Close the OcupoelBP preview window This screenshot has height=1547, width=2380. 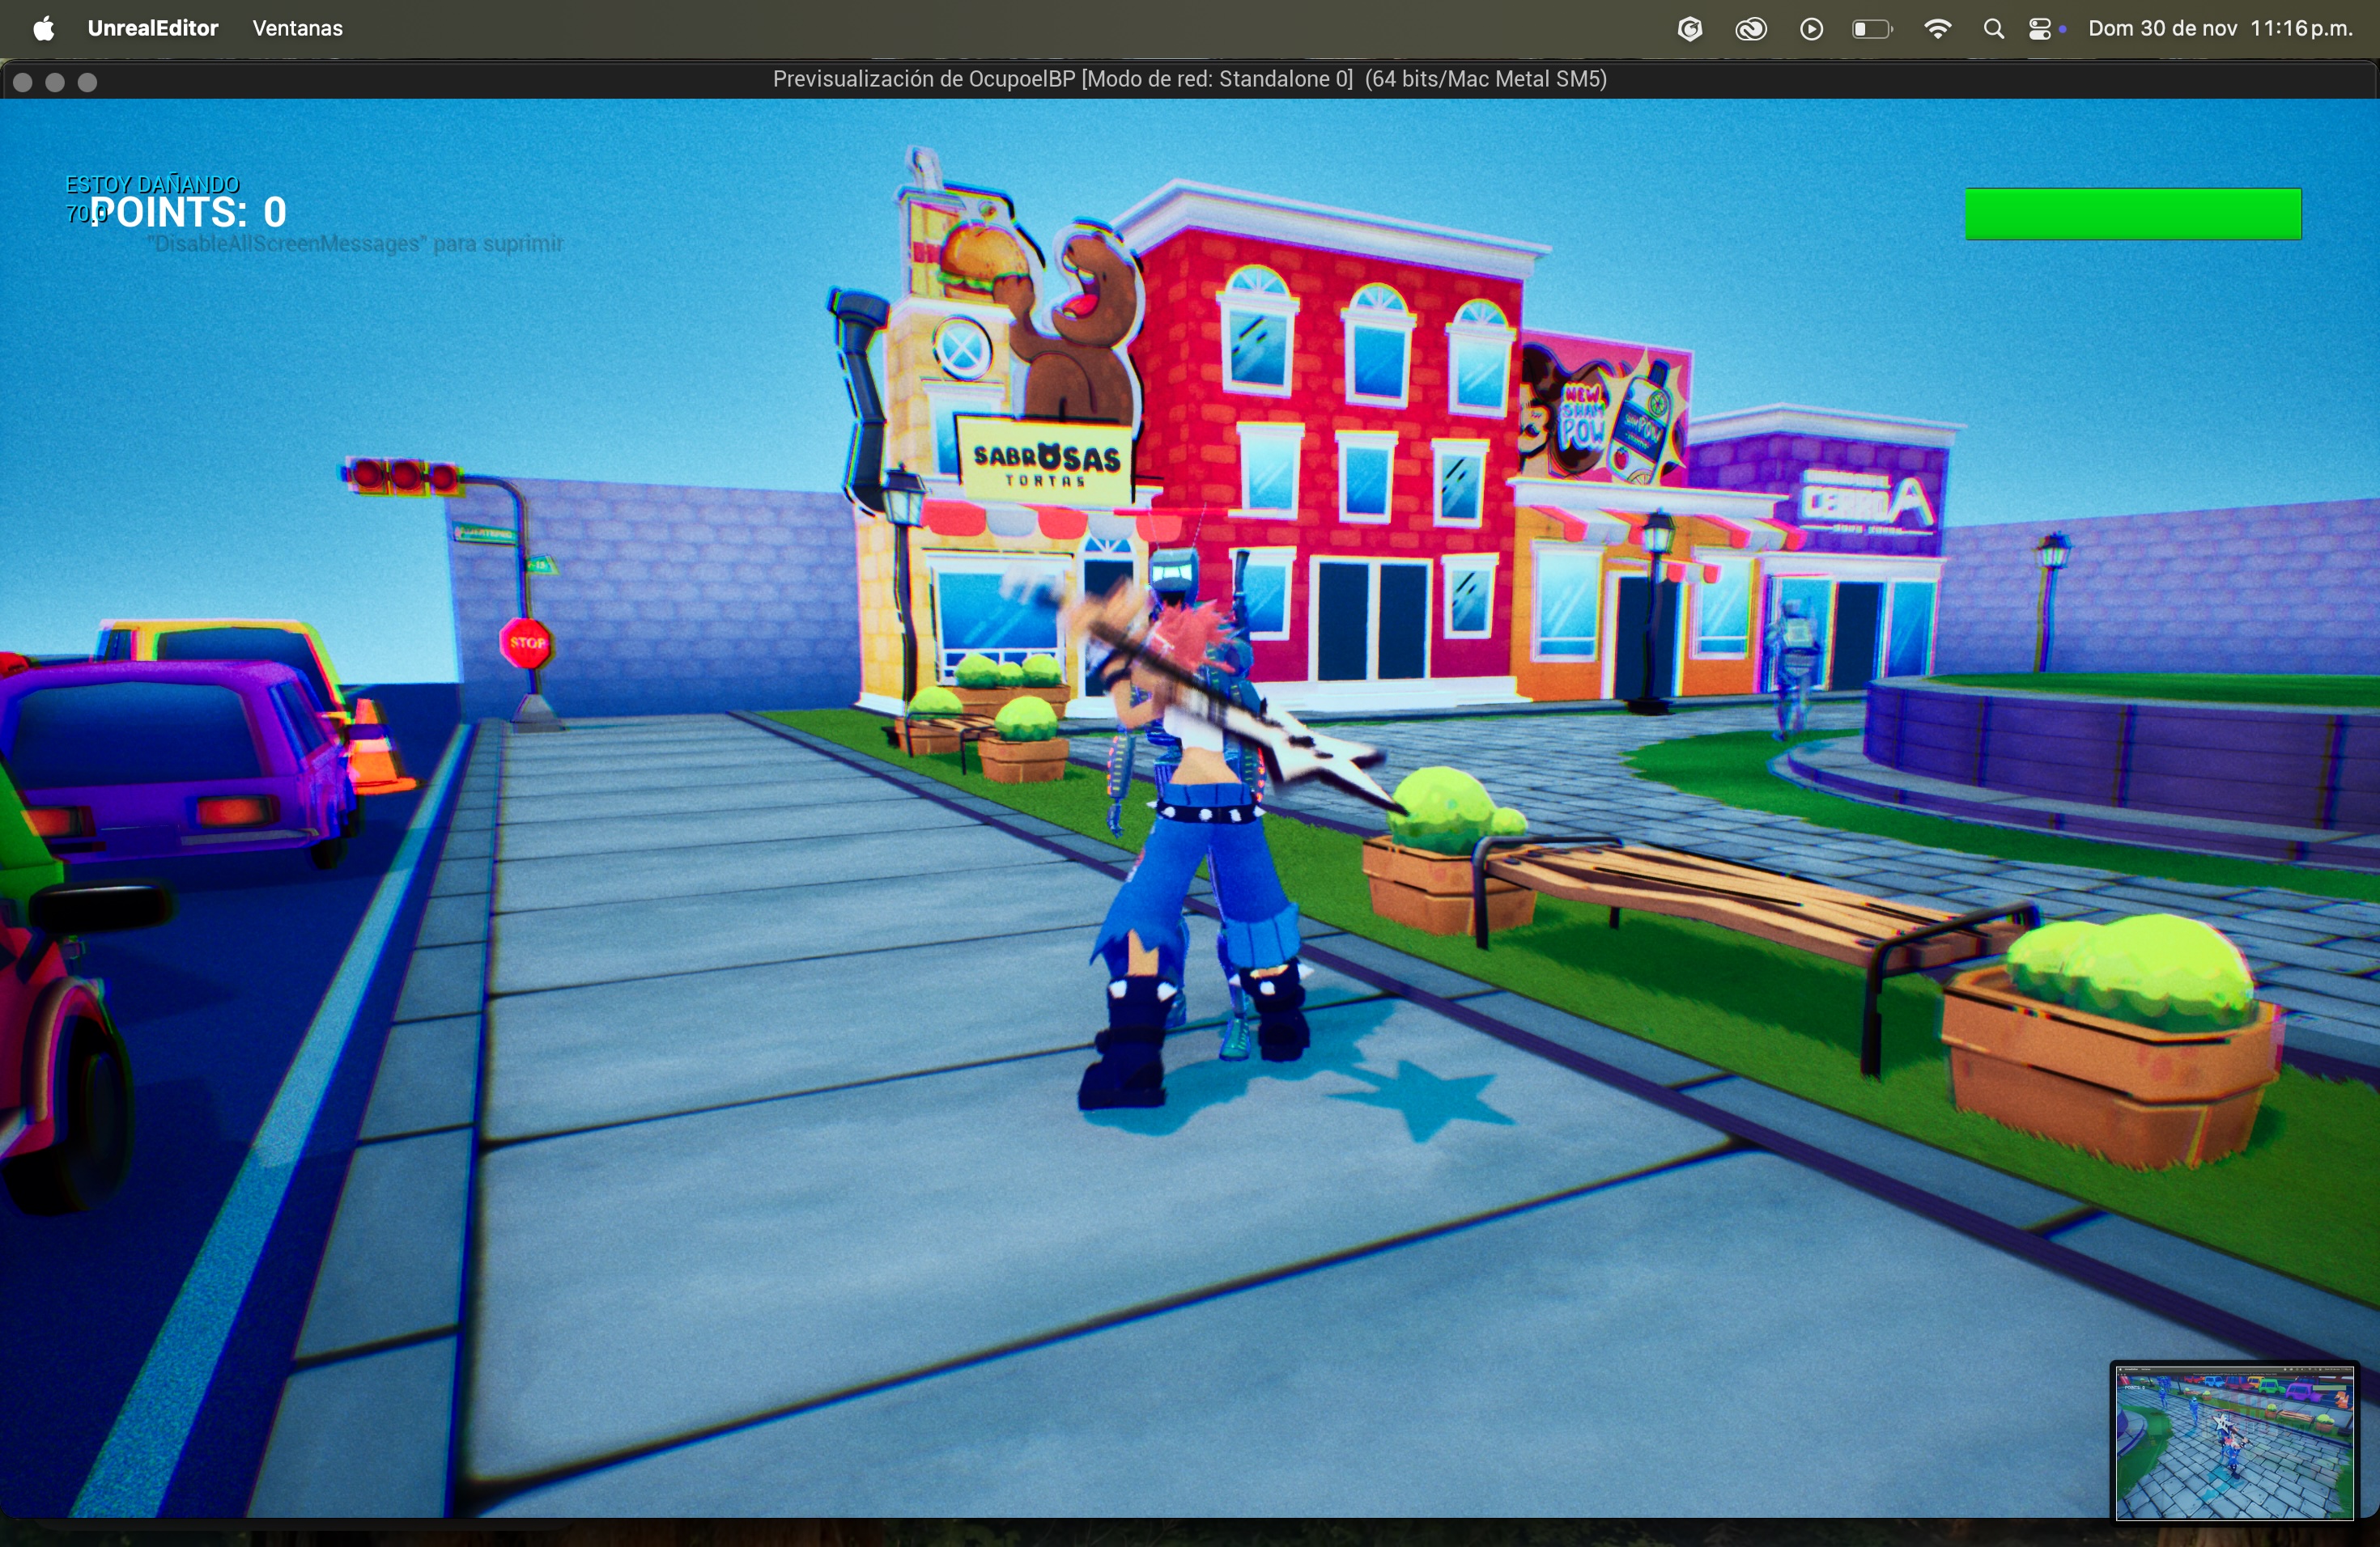coord(22,83)
